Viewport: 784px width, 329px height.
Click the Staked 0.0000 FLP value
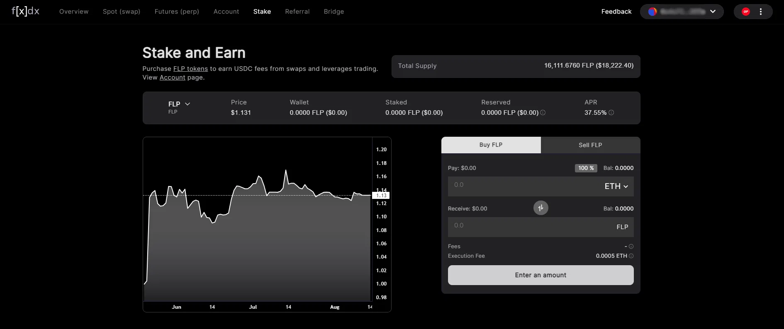[x=414, y=113]
